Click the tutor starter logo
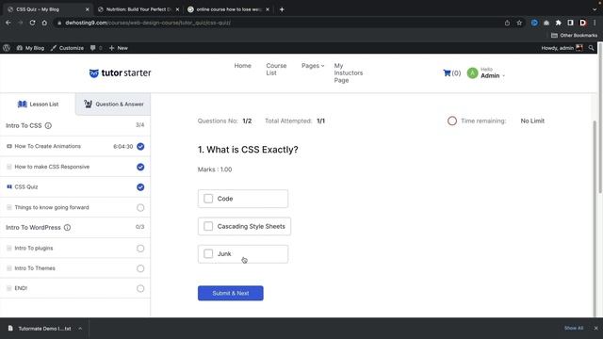 pos(120,73)
